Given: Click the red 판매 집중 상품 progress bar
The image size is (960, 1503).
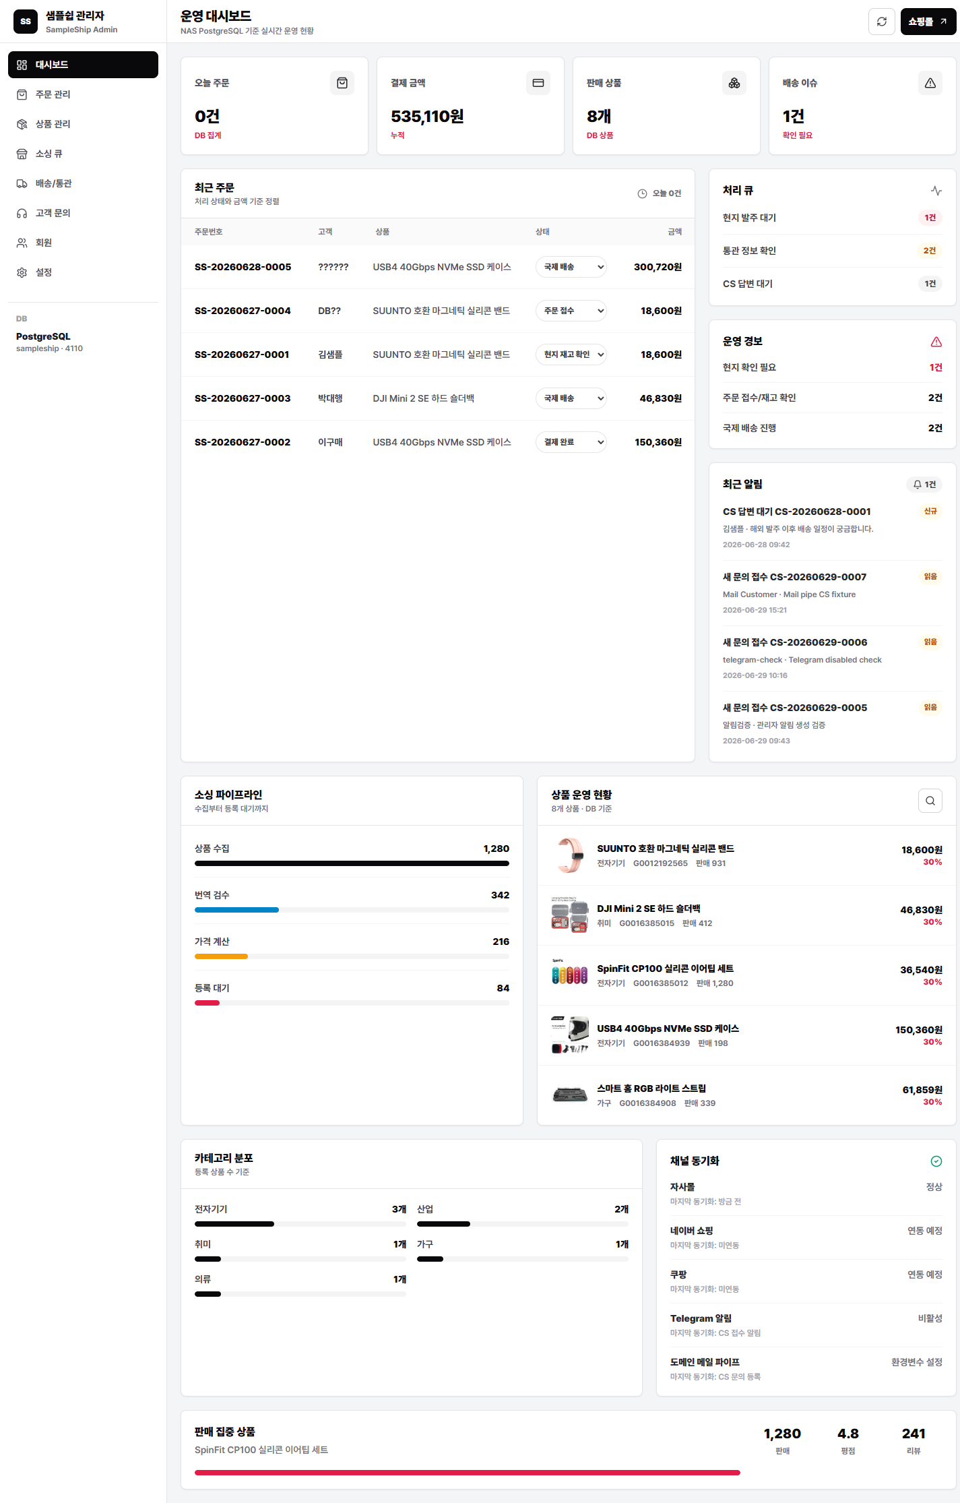Looking at the screenshot, I should click(x=468, y=1473).
